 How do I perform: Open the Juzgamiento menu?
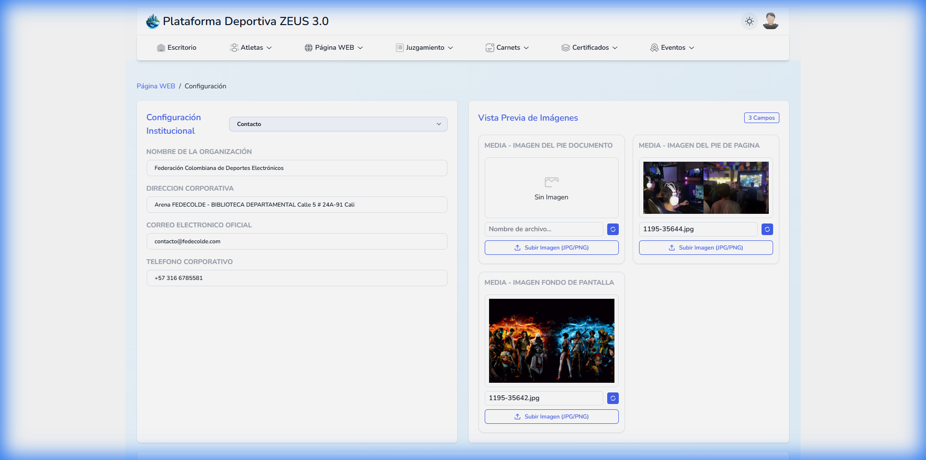(424, 48)
